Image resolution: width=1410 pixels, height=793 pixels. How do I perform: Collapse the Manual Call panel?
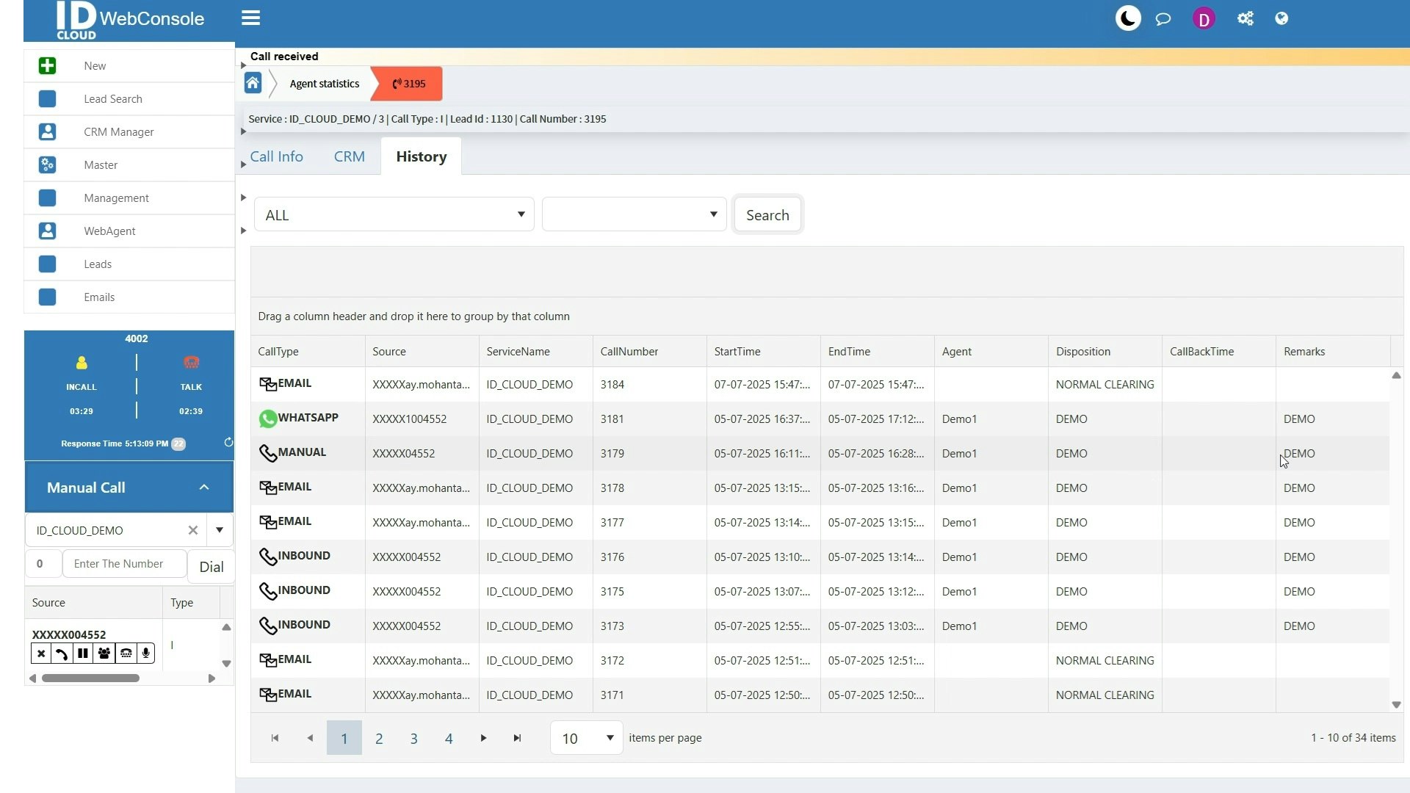(204, 487)
